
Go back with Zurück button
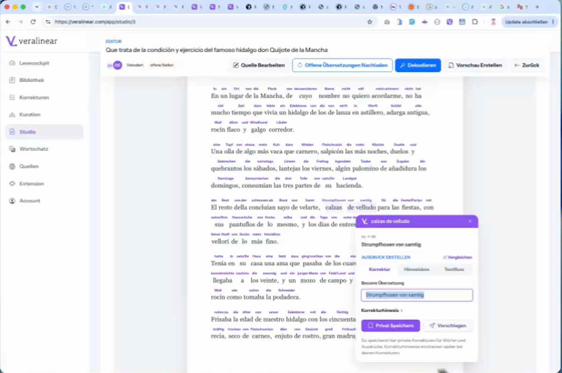527,65
